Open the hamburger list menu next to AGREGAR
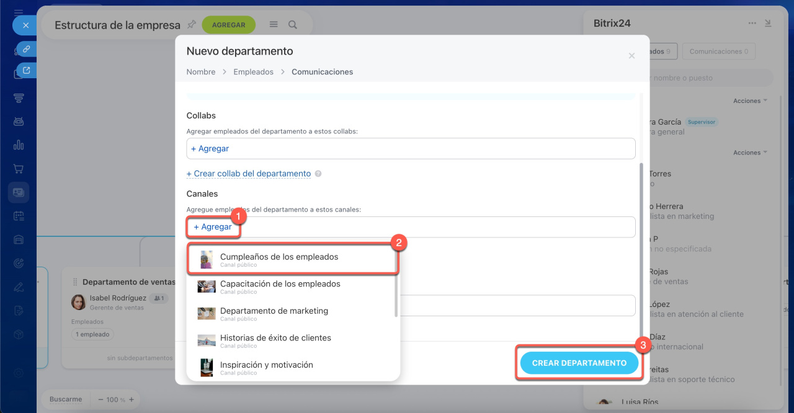 pyautogui.click(x=274, y=25)
